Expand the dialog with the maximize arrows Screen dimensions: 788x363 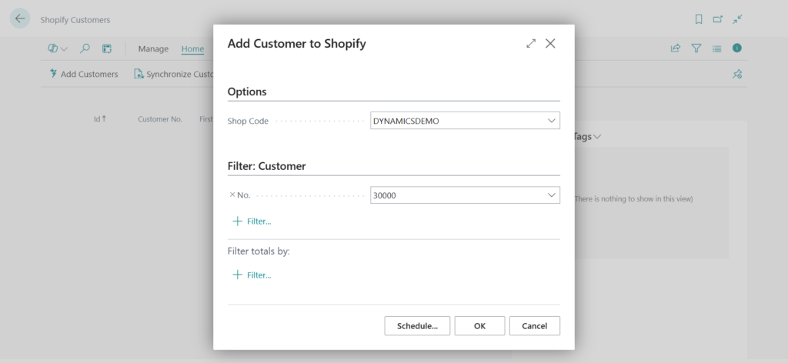click(x=531, y=44)
